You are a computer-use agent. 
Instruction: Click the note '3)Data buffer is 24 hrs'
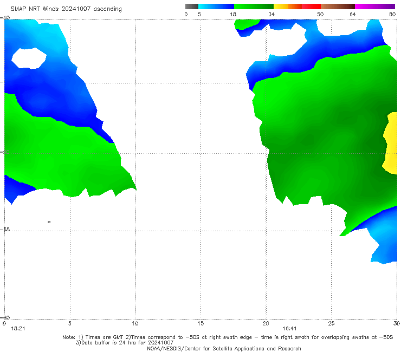125,343
